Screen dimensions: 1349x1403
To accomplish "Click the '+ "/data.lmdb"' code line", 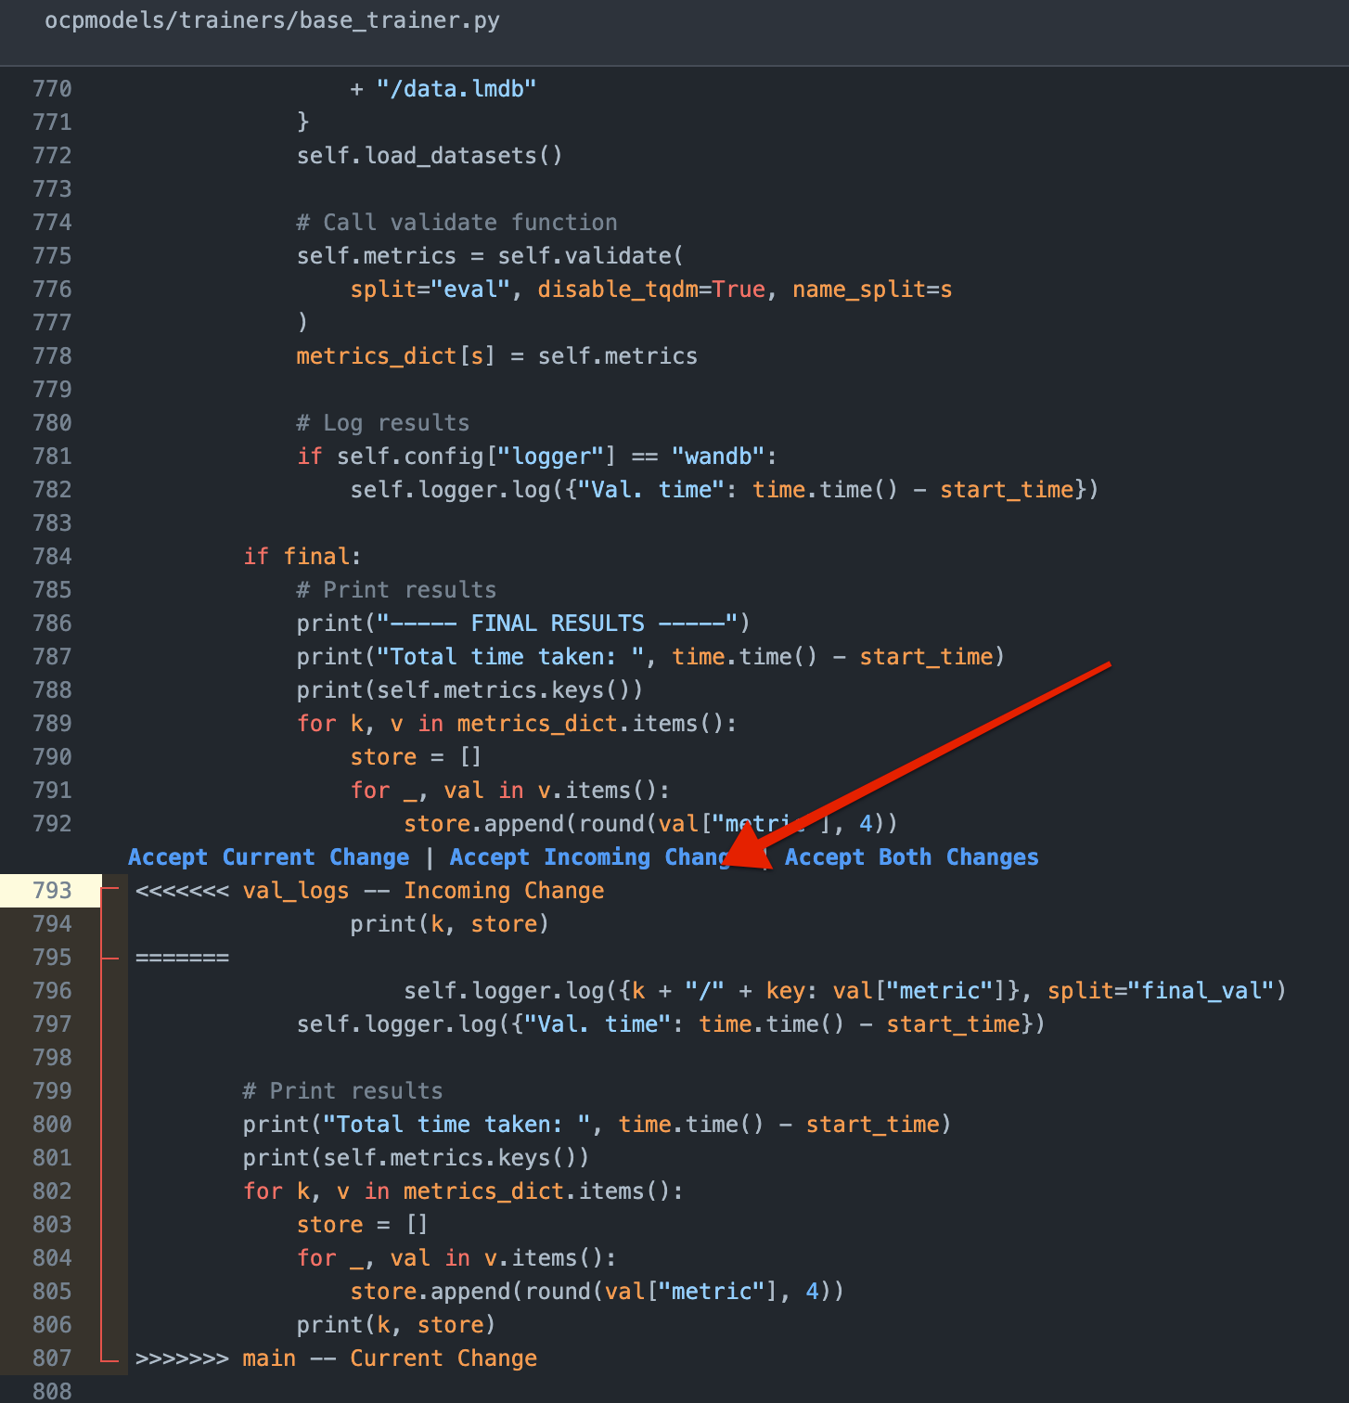I will tap(443, 89).
